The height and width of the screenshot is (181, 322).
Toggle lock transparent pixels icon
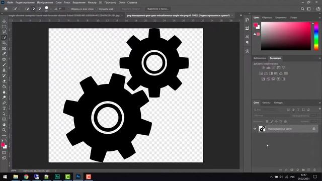tap(267, 122)
